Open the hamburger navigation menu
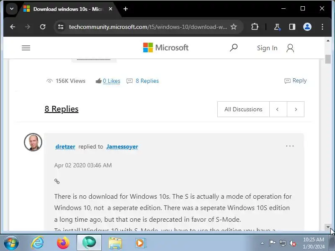 (26, 48)
